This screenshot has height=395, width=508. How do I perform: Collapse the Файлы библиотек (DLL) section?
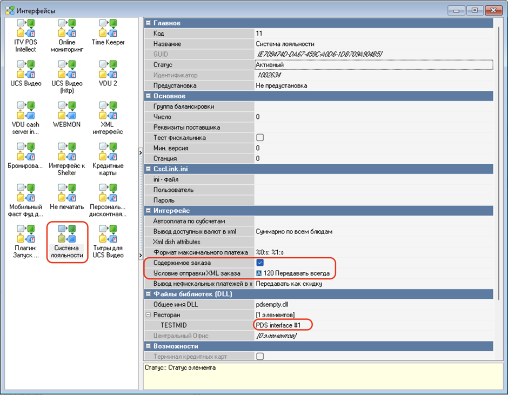tap(149, 294)
